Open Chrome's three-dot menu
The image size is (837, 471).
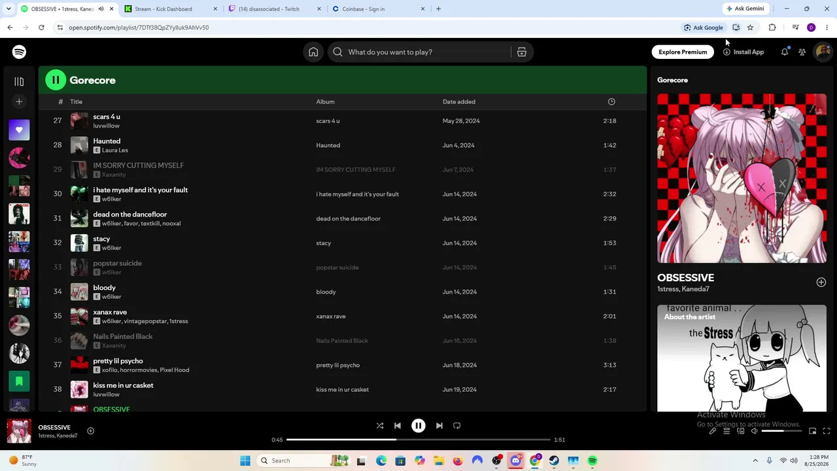click(827, 27)
